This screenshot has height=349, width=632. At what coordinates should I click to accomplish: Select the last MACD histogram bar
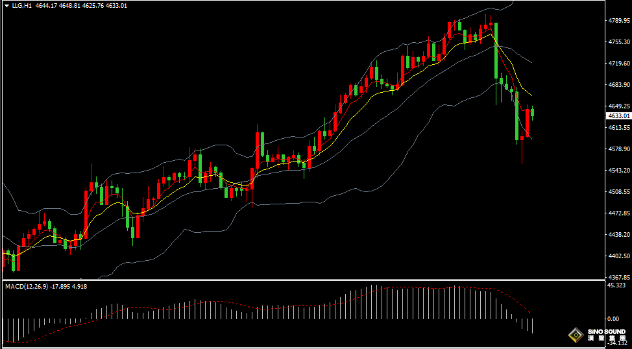pos(533,326)
